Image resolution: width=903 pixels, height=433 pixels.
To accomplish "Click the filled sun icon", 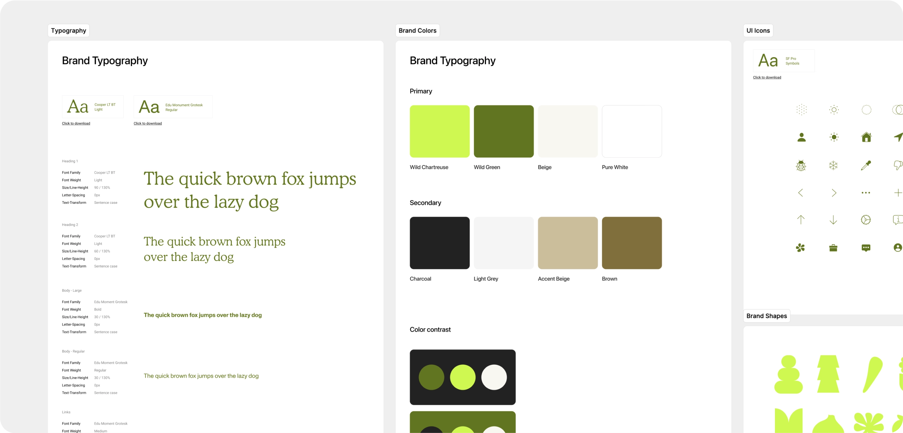I will [834, 137].
